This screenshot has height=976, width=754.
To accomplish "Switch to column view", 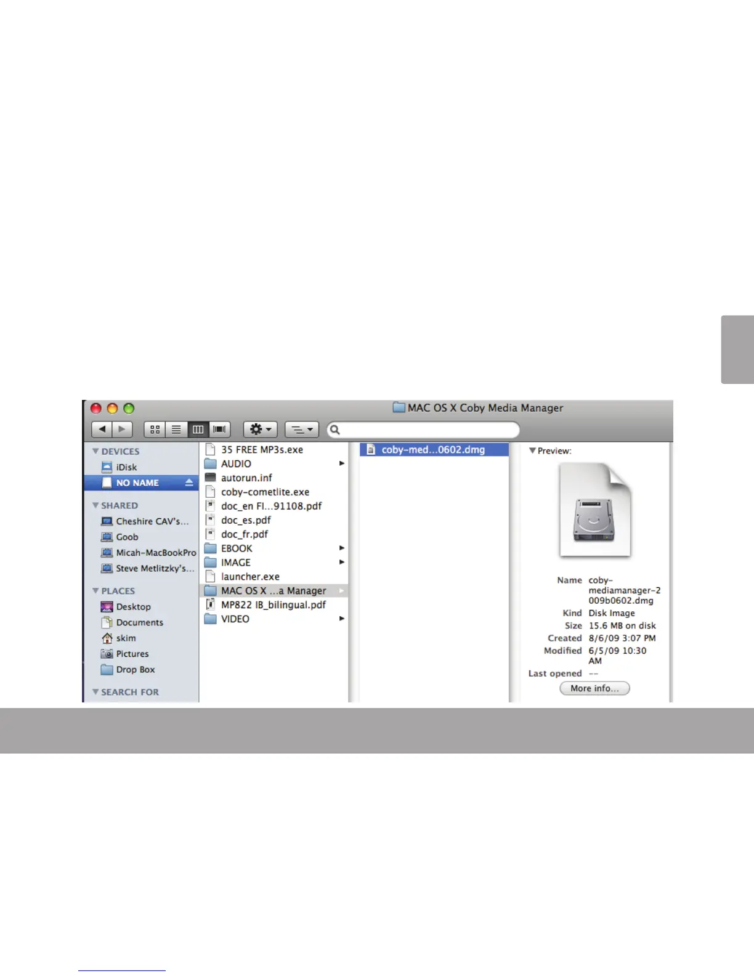I will pyautogui.click(x=198, y=429).
